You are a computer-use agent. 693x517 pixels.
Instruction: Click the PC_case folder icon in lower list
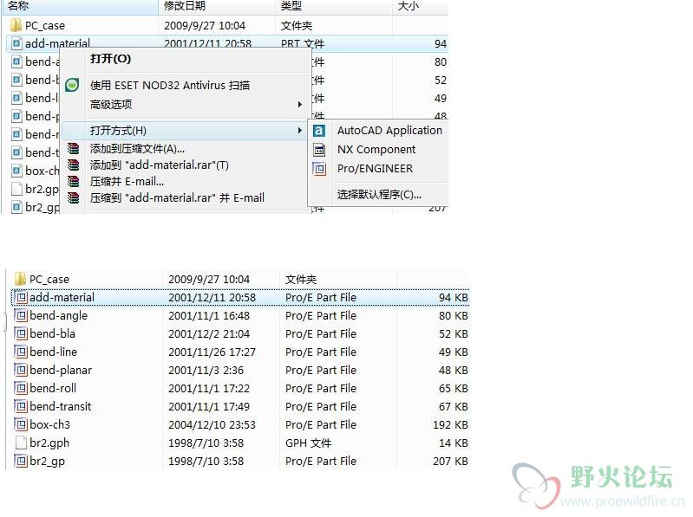coord(20,279)
